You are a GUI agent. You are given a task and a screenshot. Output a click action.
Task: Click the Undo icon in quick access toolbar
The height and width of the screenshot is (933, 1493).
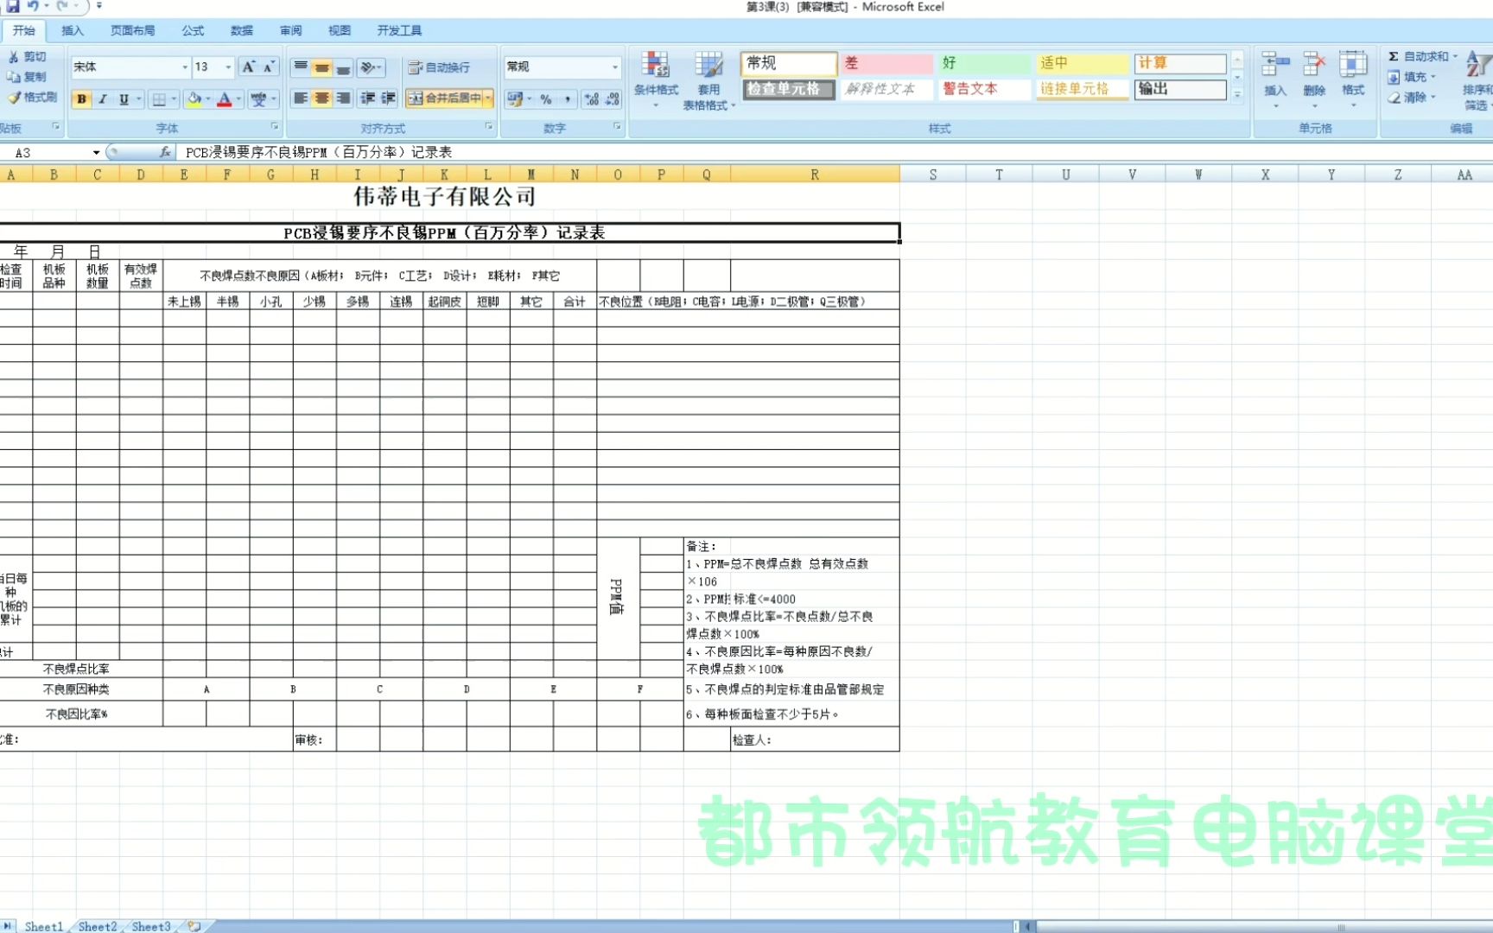pos(33,6)
